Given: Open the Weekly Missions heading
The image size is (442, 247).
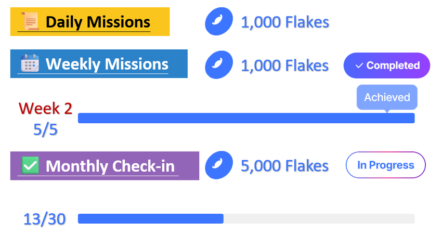Looking at the screenshot, I should pos(107,64).
